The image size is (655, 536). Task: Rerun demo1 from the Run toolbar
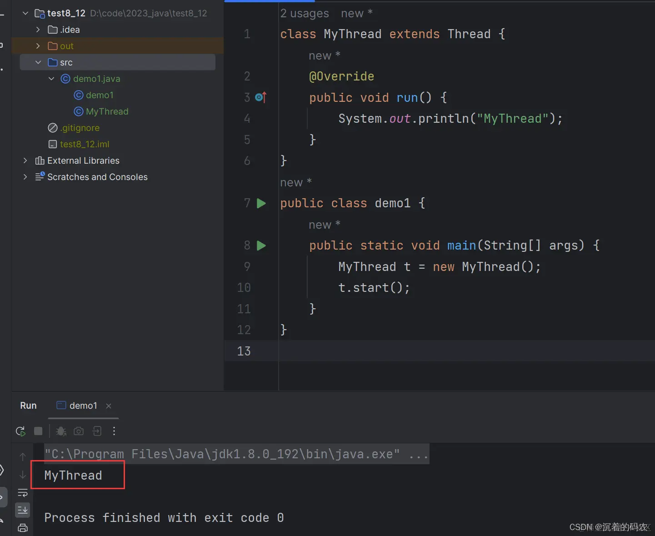tap(20, 431)
